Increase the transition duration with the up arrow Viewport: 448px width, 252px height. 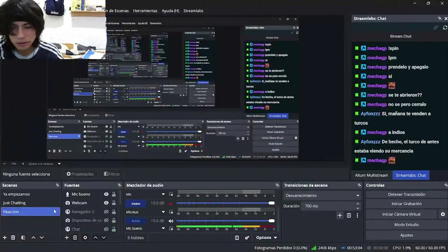coord(357,204)
